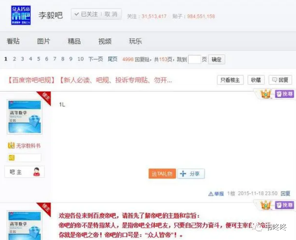Focus the jump-to-page number input field
296x240 pixels.
click(x=194, y=59)
